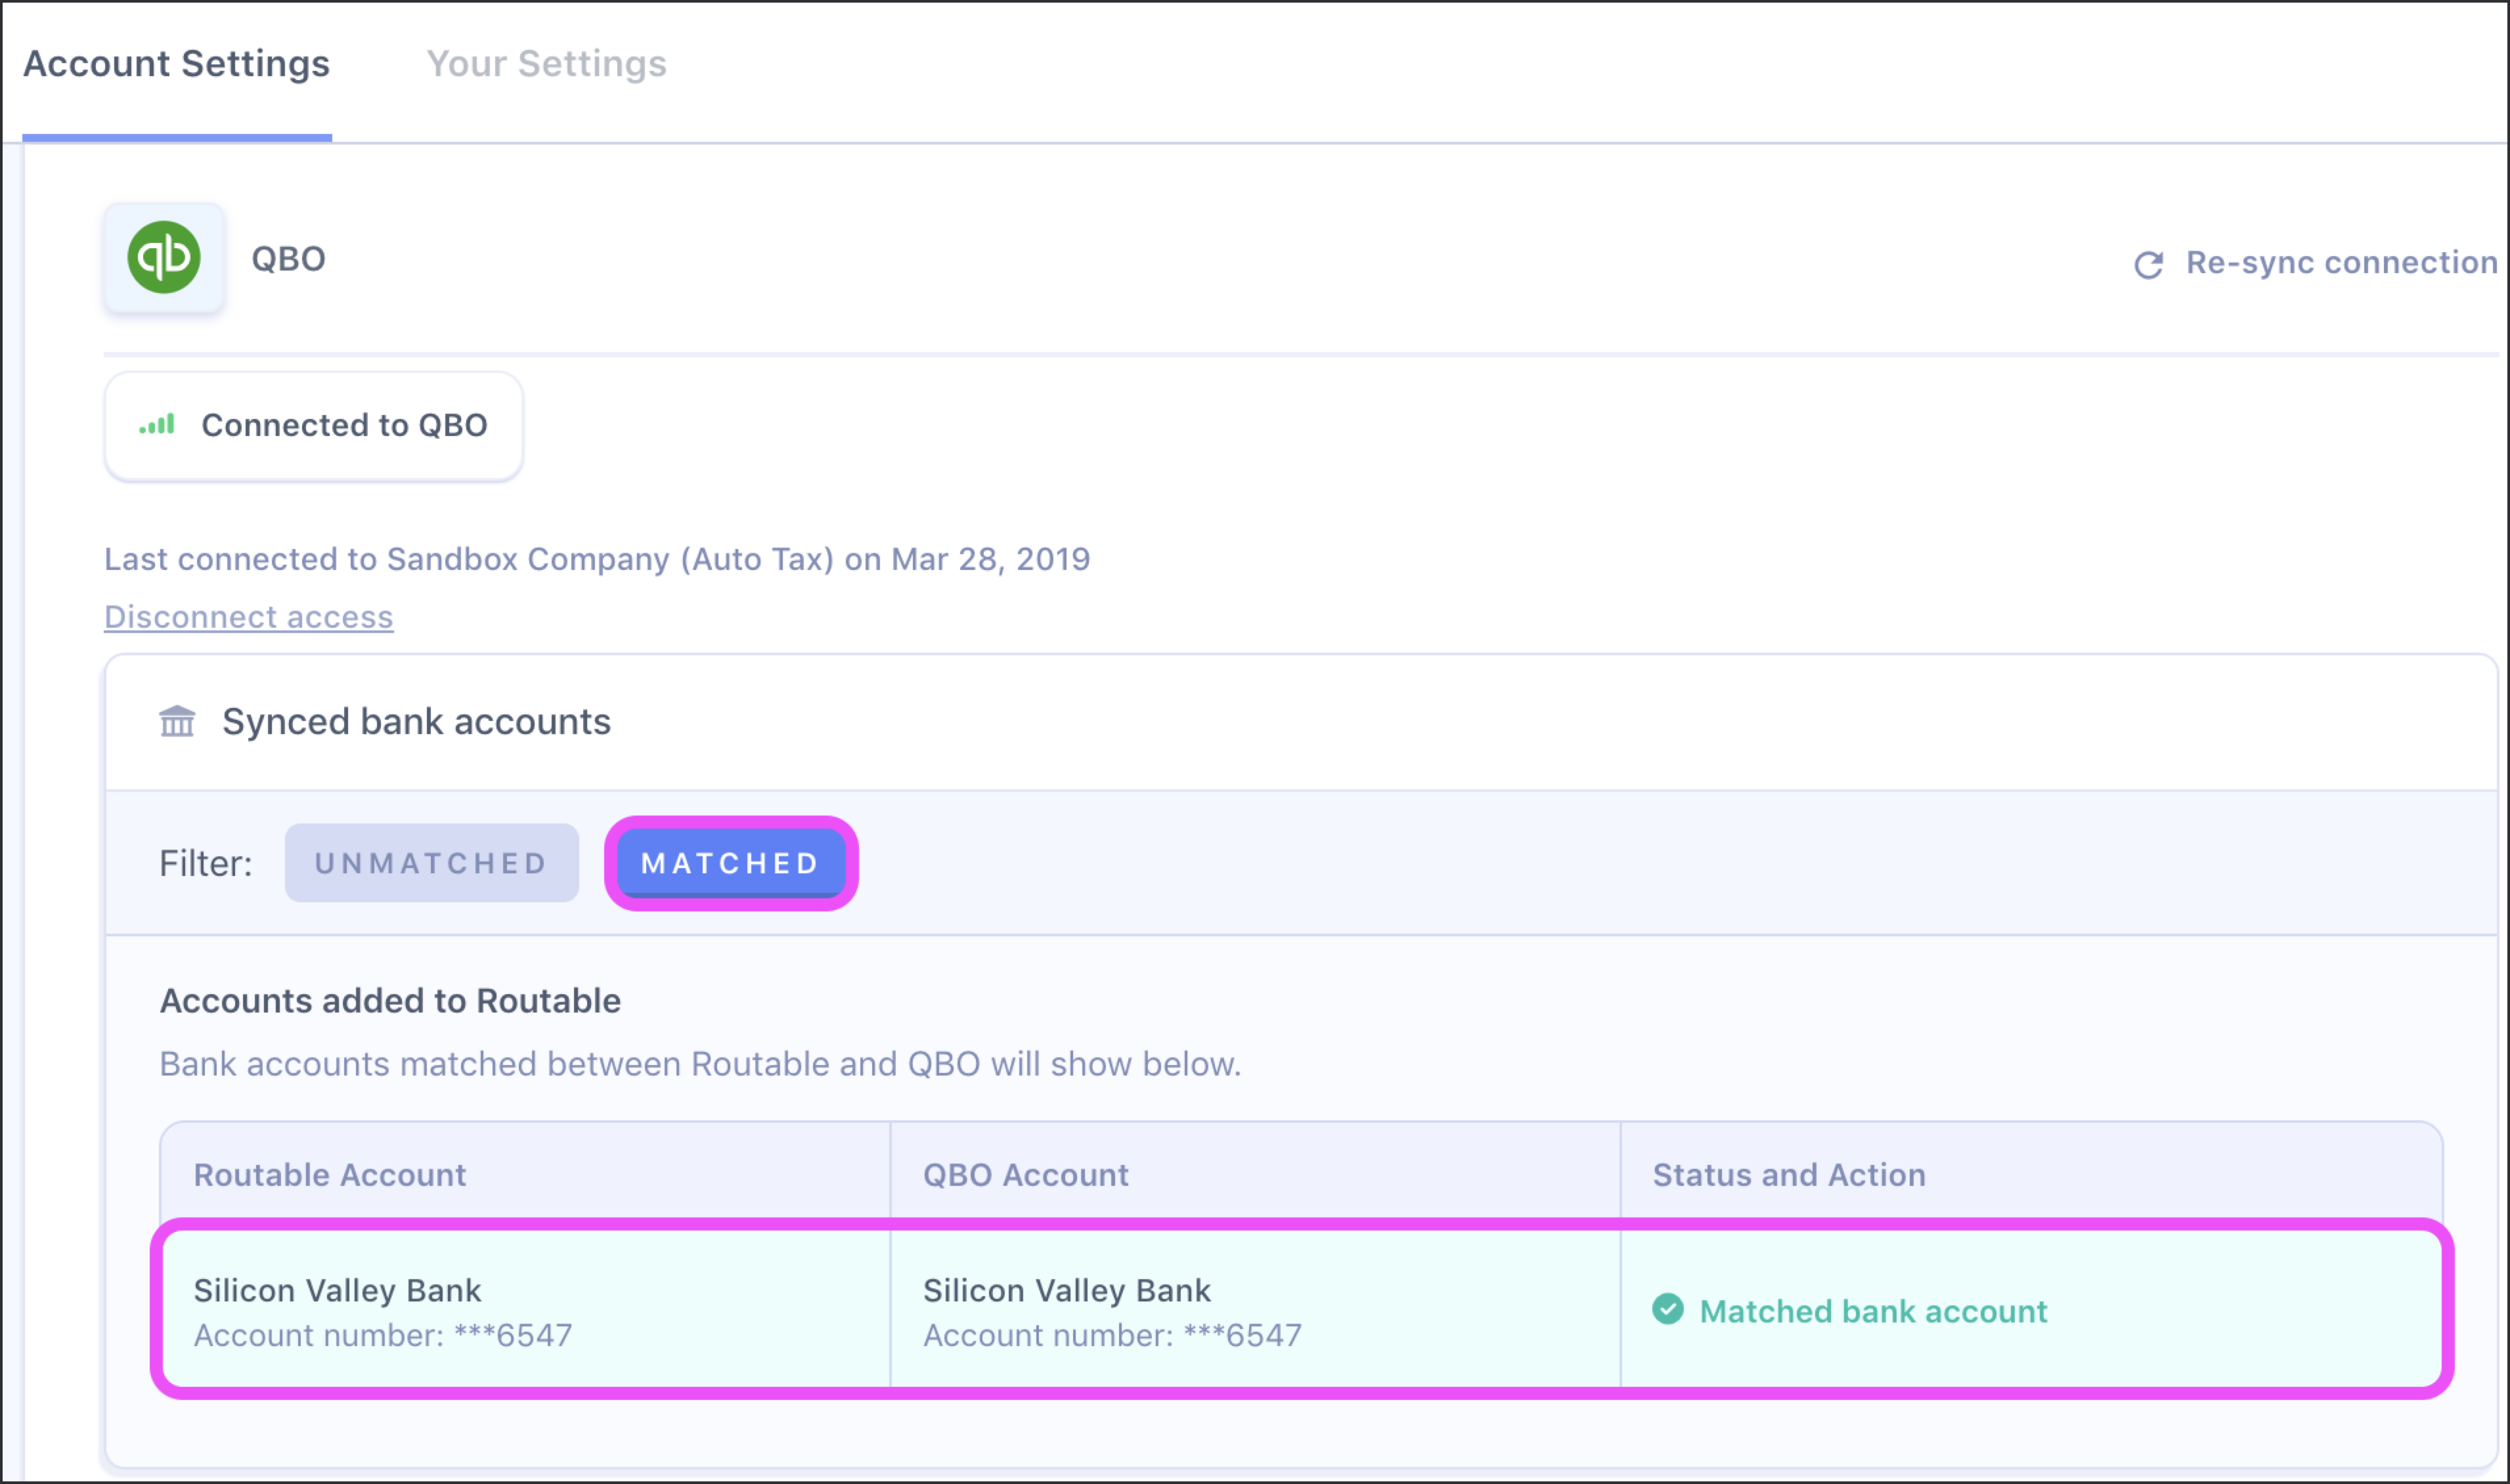Click the green matched checkmark icon
Viewport: 2510px width, 1484px height.
click(x=1667, y=1310)
